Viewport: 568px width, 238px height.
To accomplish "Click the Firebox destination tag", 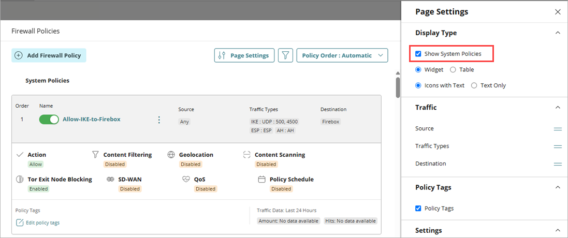I will click(x=331, y=122).
